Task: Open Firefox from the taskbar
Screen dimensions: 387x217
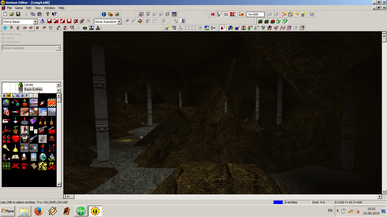Action: tap(39, 211)
